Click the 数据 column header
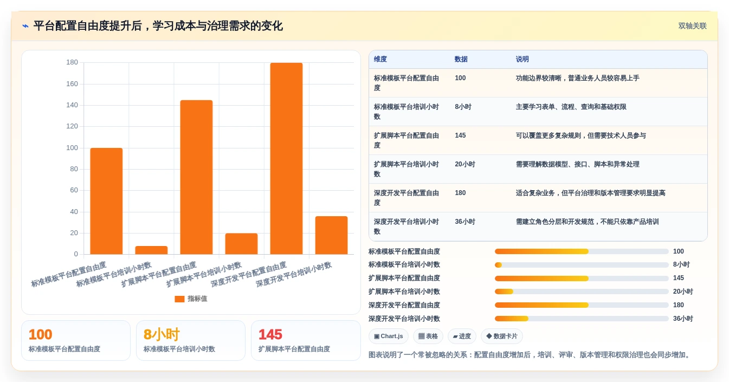729x382 pixels. pos(461,59)
